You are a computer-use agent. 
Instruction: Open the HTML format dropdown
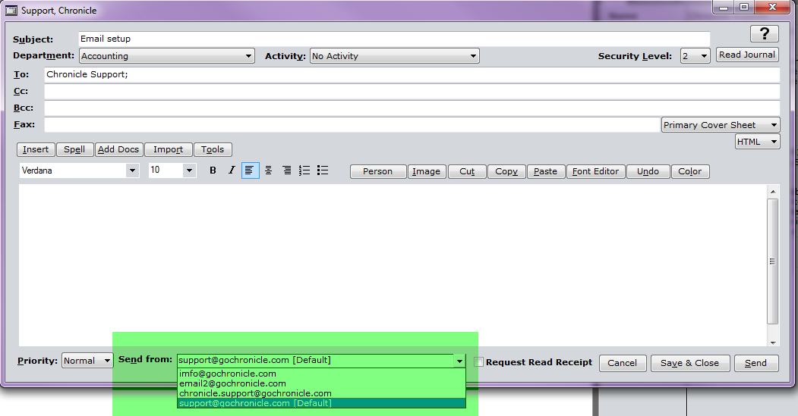click(757, 142)
